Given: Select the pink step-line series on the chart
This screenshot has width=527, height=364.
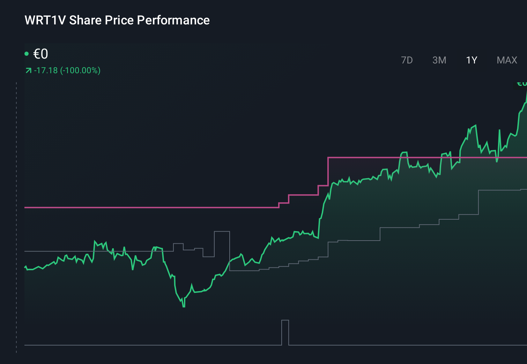Looking at the screenshot, I should point(140,207).
